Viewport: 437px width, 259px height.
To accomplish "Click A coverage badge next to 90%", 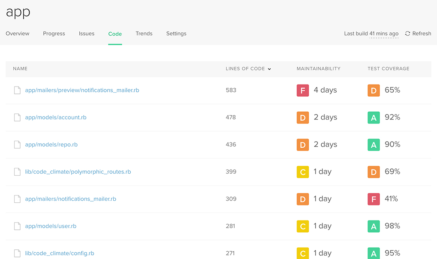I will coord(374,145).
